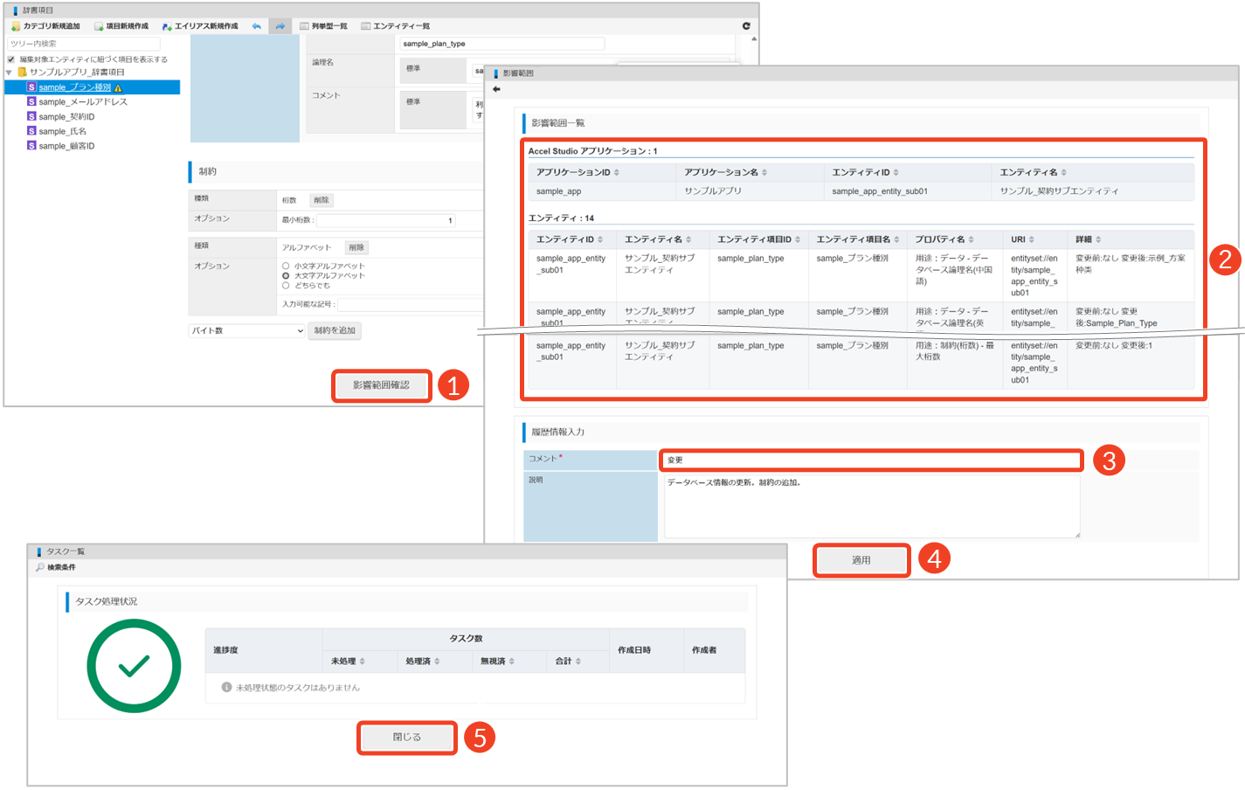The width and height of the screenshot is (1245, 790).
Task: Toggle 編集対象エンティティに紐づく項目を表示する checkbox
Action: 11,59
